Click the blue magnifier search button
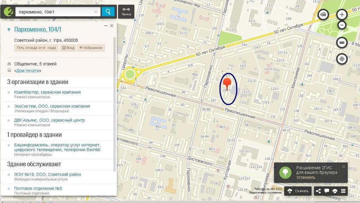Image resolution: width=360 pixels, height=203 pixels. [108, 12]
